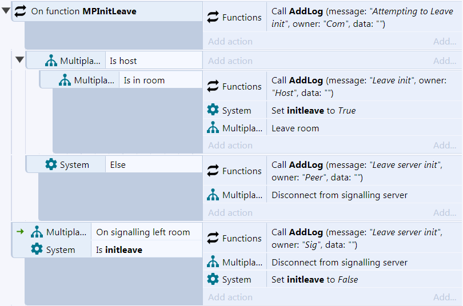Click Multiplayer icon beside Is in room
Screen dimensions: 463x306
[65, 80]
